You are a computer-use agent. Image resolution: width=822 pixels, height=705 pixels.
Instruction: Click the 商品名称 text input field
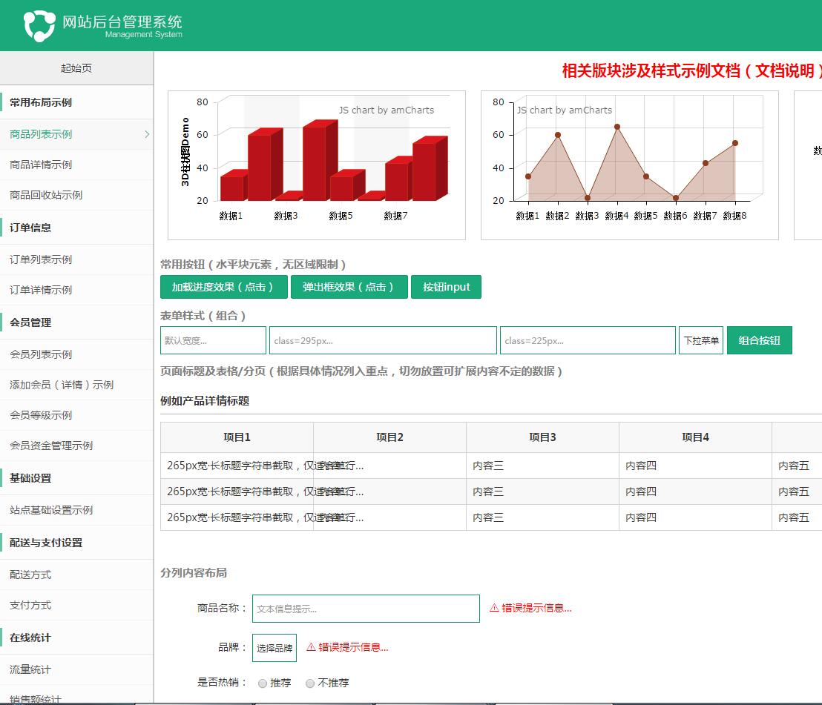(x=366, y=608)
